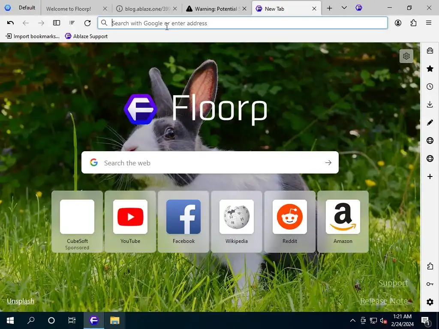Open the Wikipedia shortcut tile

coord(237,221)
